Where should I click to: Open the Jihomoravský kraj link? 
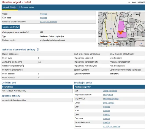point(111,99)
